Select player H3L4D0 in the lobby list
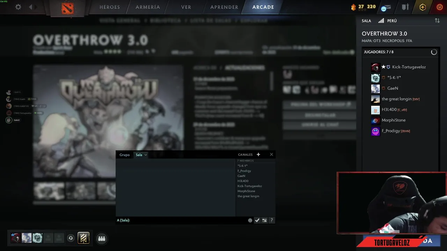The width and height of the screenshot is (447, 251). pyautogui.click(x=389, y=109)
